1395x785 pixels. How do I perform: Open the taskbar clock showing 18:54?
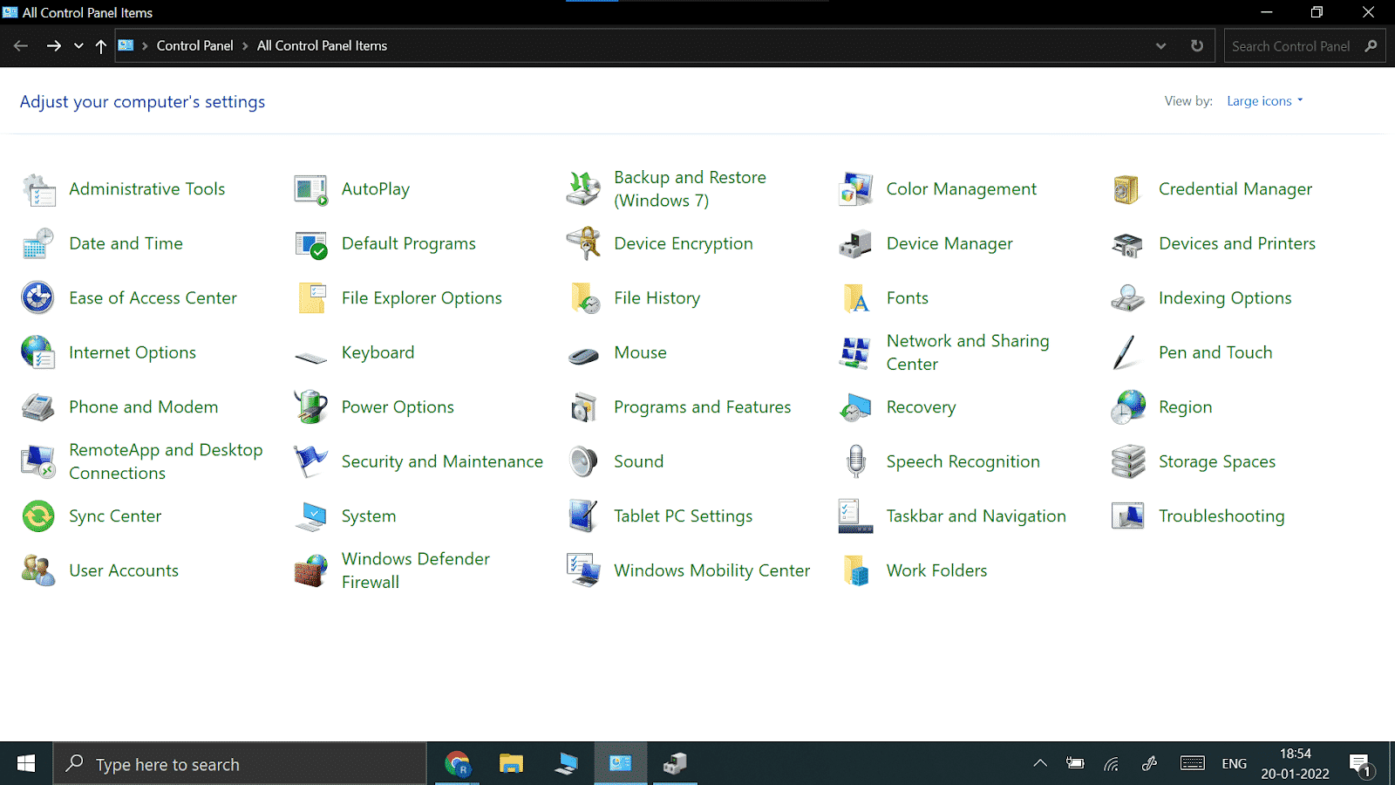coord(1295,764)
